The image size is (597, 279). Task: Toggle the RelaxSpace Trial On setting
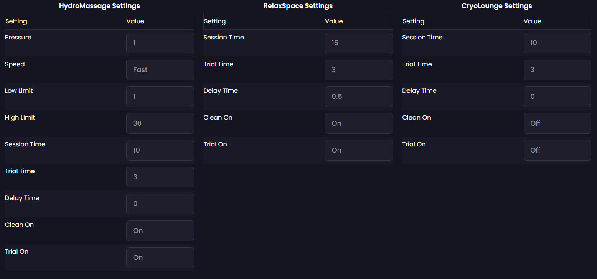[x=358, y=150]
